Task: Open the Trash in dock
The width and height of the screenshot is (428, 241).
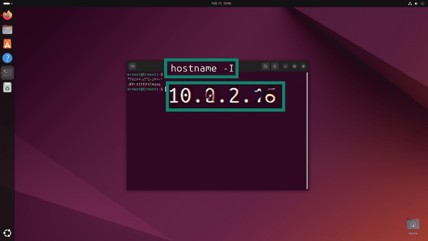Action: point(8,87)
